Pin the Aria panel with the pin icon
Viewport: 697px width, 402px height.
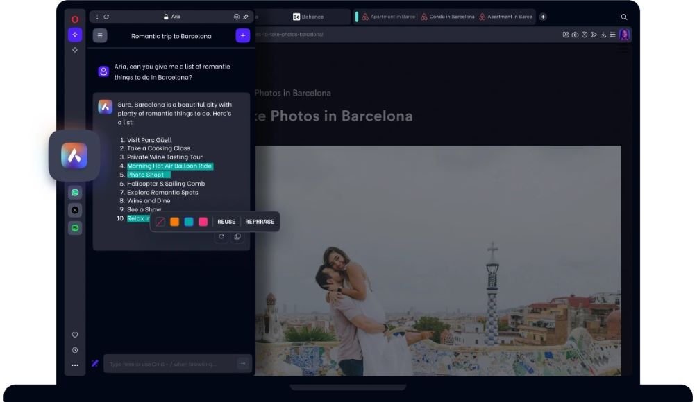coord(244,17)
